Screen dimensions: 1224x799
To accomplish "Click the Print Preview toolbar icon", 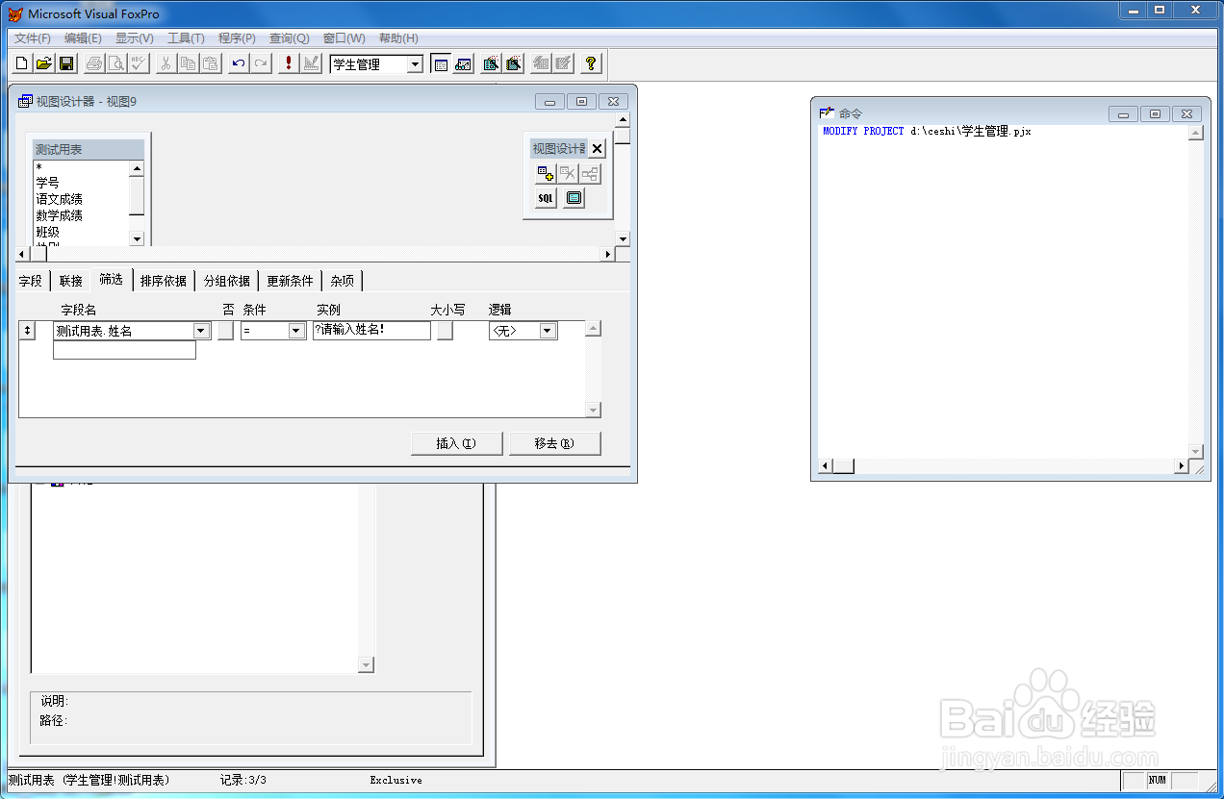I will [115, 64].
